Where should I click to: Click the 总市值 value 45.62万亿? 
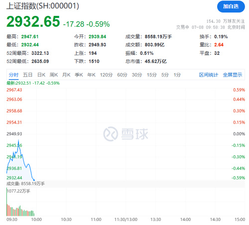(x=155, y=61)
